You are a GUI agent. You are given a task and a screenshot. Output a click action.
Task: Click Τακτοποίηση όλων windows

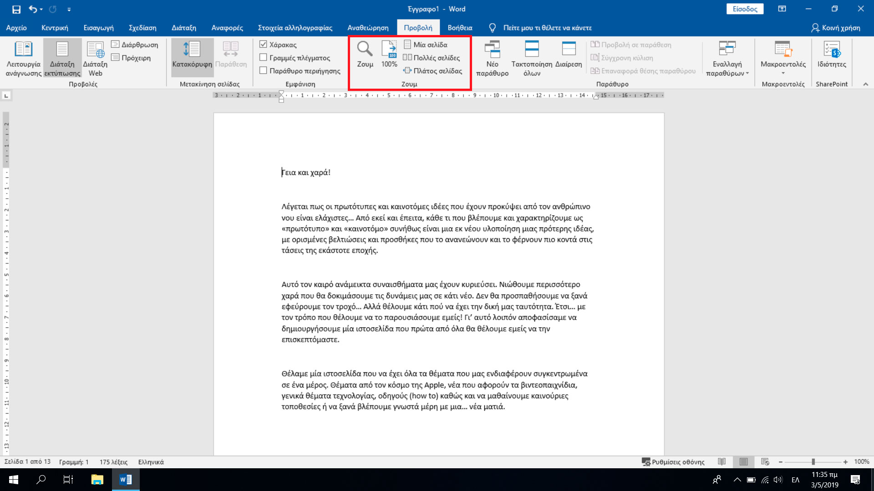[532, 58]
